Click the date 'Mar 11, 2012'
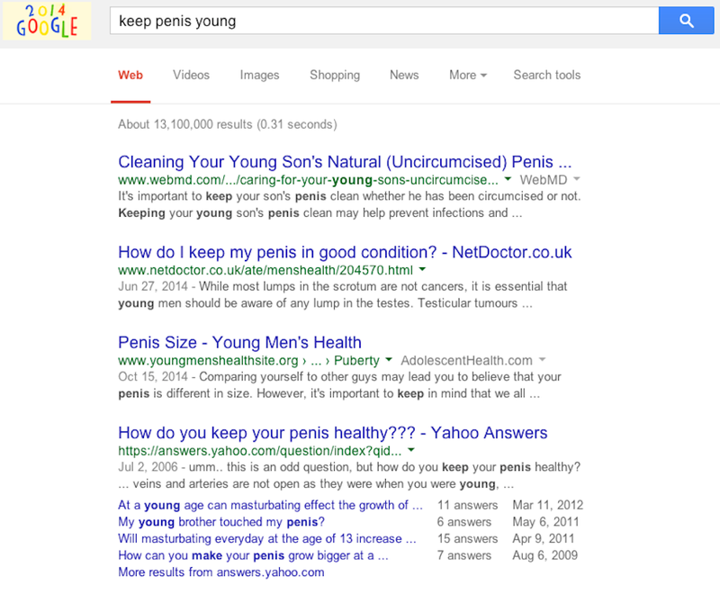This screenshot has height=594, width=720. pos(548,505)
